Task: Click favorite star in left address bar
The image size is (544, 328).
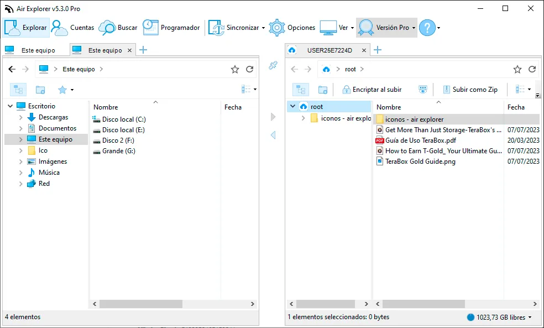Action: [235, 70]
